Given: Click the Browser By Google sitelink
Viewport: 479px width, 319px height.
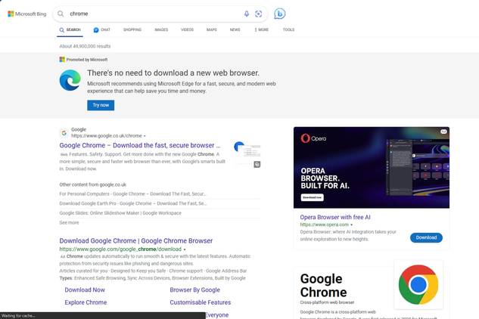Looking at the screenshot, I should click(195, 290).
